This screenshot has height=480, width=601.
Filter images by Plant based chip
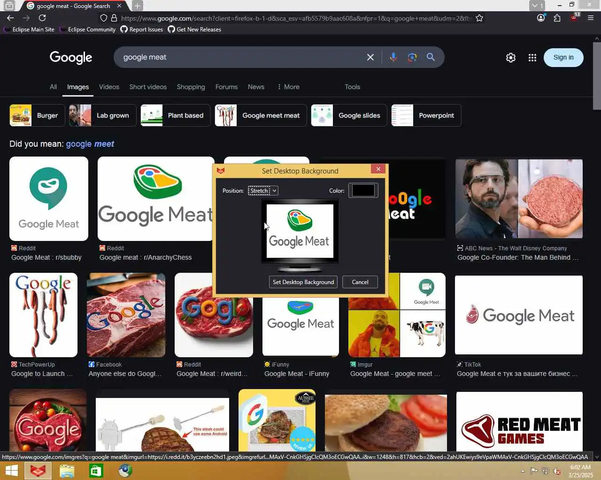[175, 115]
